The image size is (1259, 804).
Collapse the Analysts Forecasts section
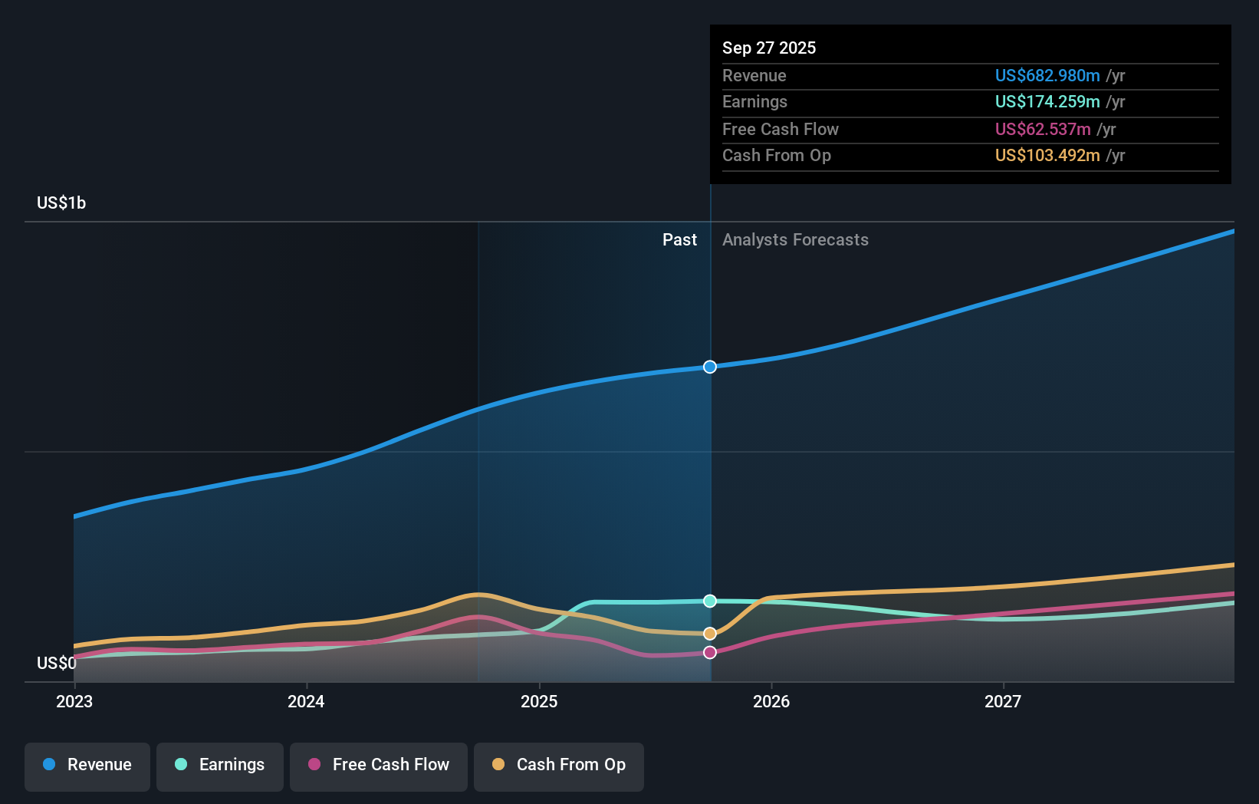click(x=795, y=239)
